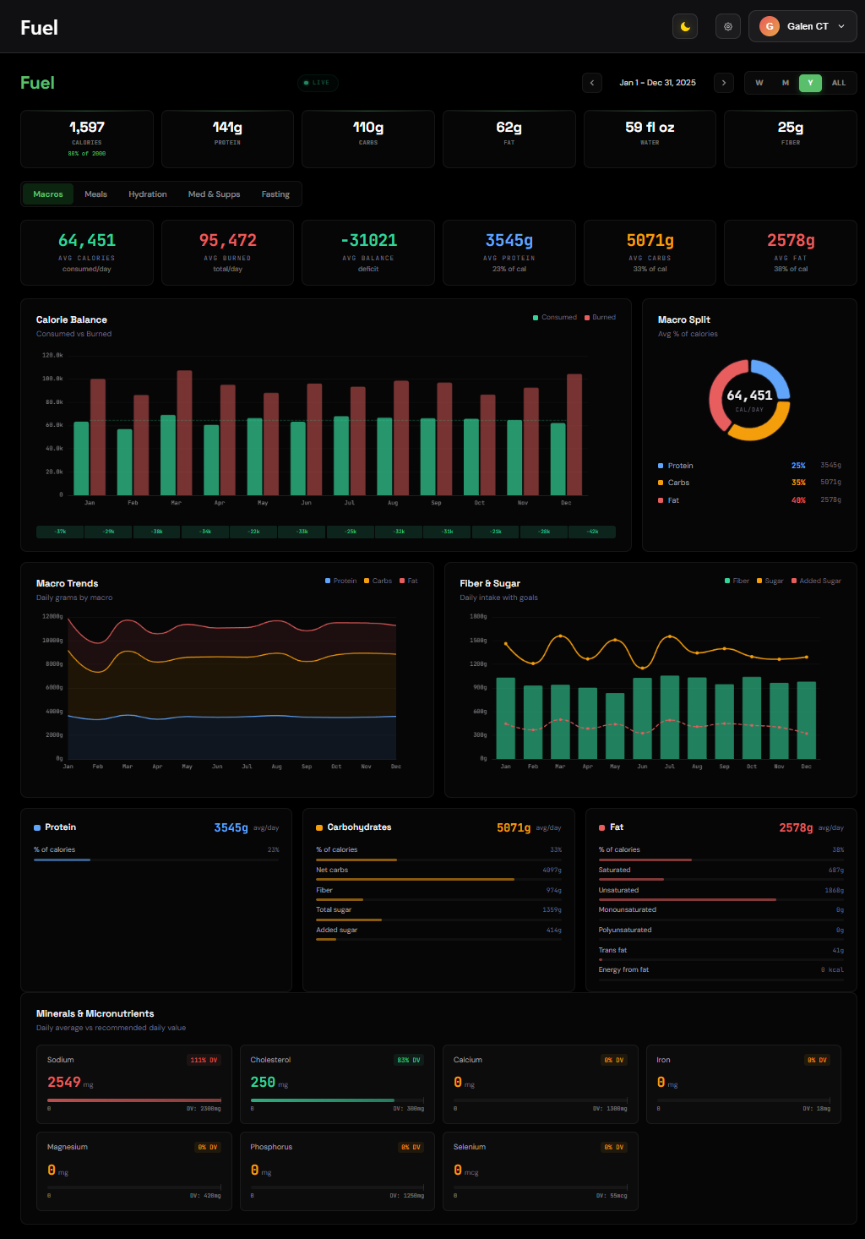Toggle Burned series in Calorie Balance legend
Viewport: 865px width, 1239px height.
(601, 318)
